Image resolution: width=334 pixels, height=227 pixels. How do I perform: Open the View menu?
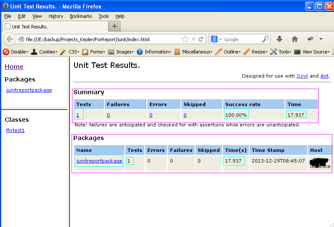(x=37, y=16)
